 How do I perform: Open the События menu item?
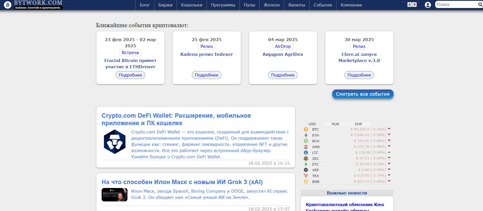coord(323,5)
